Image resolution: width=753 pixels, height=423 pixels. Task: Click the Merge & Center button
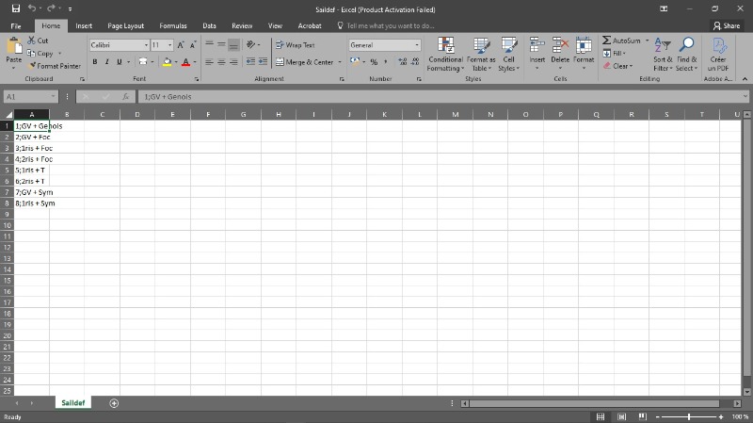click(x=305, y=62)
